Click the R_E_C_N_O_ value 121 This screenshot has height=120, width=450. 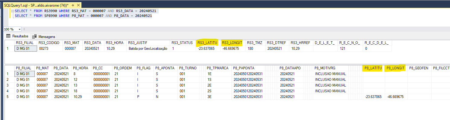click(x=350, y=49)
